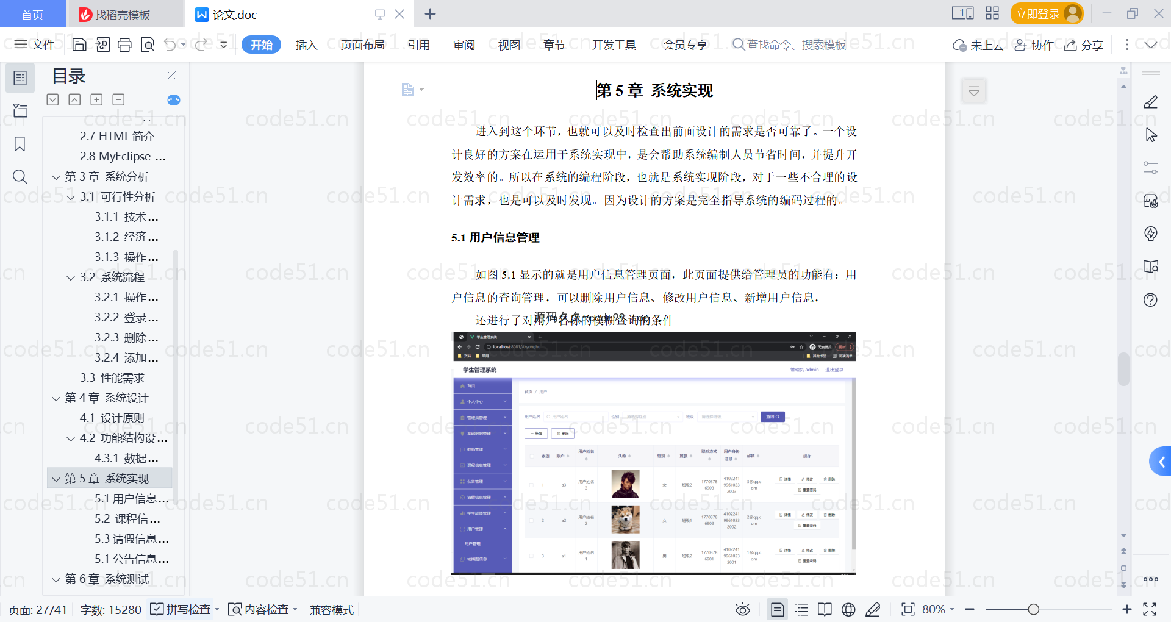Expand the blue side panel arrow
The height and width of the screenshot is (622, 1171).
1161,462
